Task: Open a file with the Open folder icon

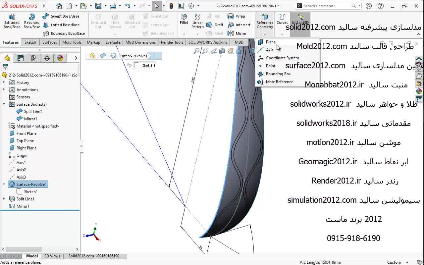Action: 83,6
